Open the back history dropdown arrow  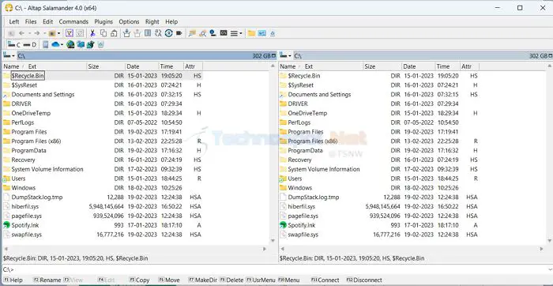point(29,33)
